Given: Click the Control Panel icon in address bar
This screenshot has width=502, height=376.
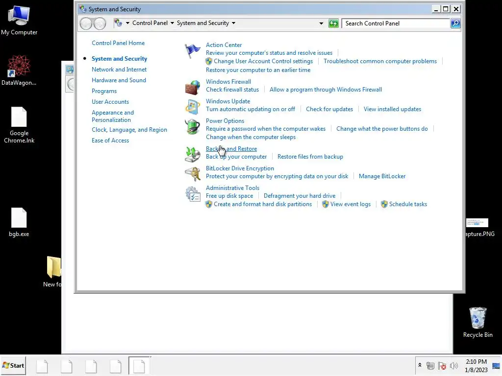Looking at the screenshot, I should [x=118, y=23].
